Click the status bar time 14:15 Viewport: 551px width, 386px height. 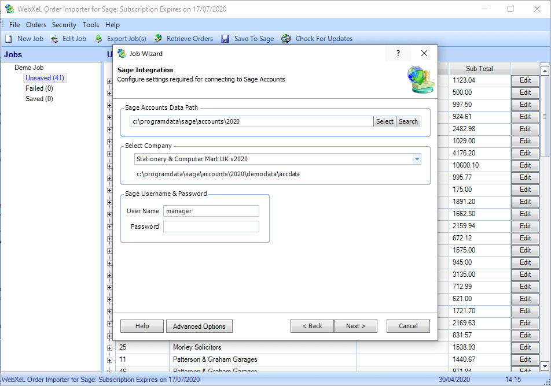click(513, 380)
